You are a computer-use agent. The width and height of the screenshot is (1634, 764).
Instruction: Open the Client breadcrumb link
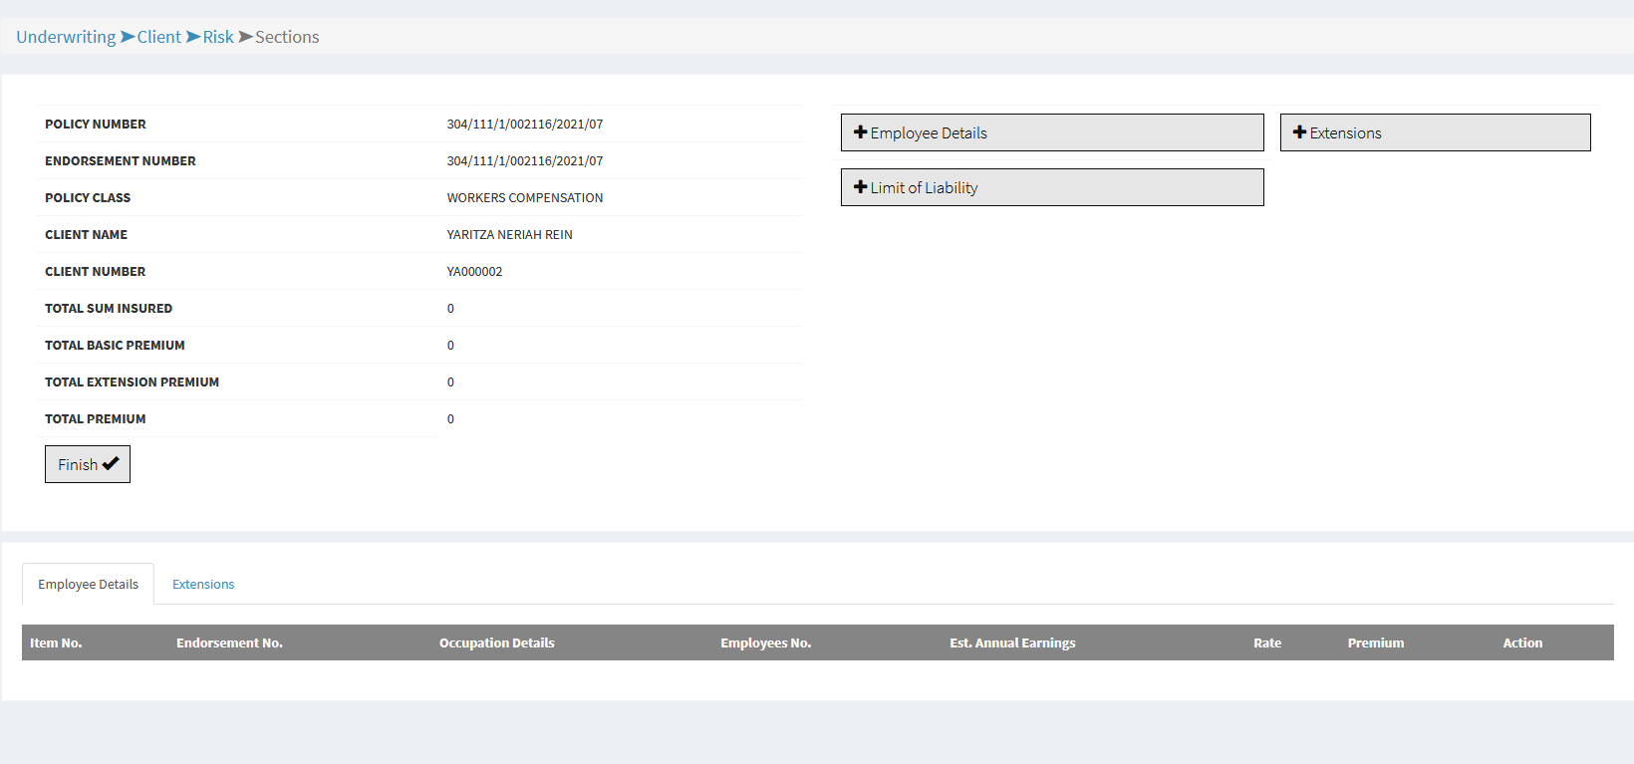coord(158,37)
